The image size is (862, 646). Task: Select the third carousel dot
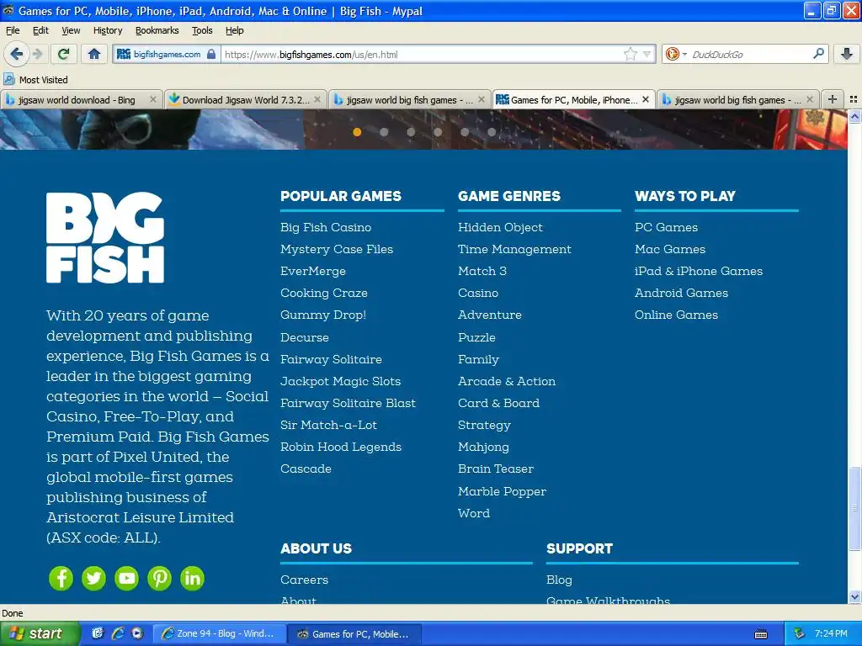411,132
